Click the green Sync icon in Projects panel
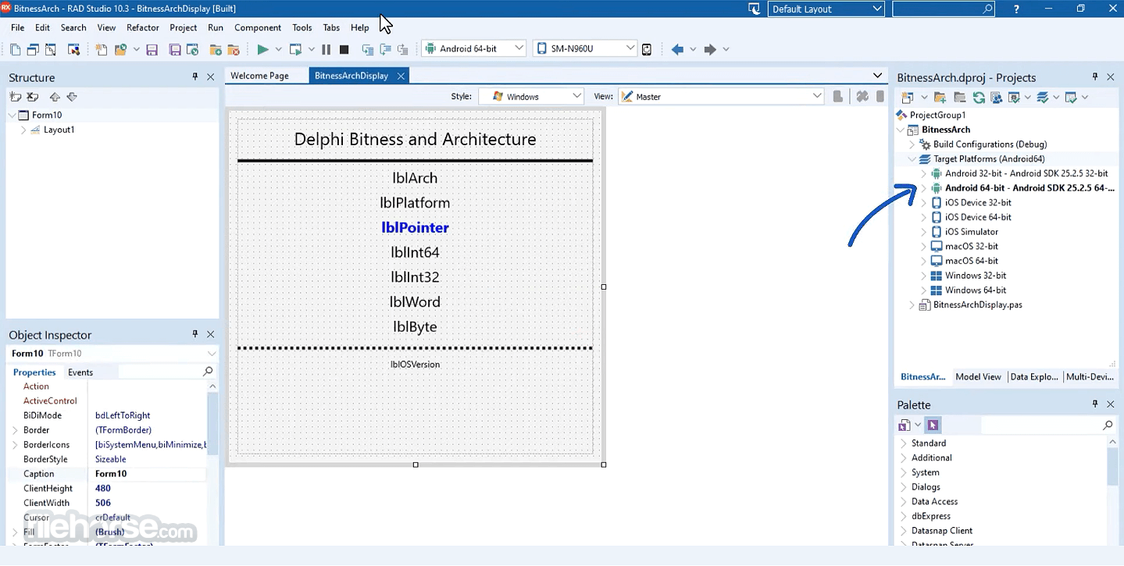 point(979,98)
